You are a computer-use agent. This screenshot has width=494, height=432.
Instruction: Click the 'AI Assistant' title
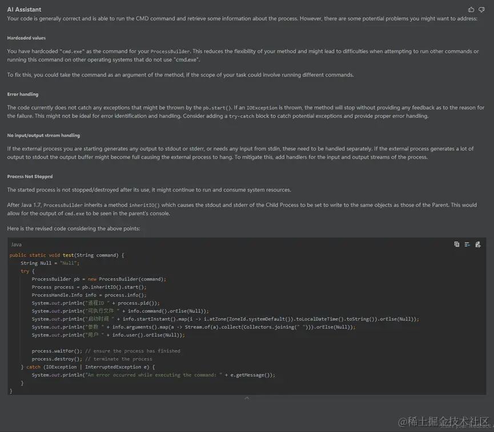tap(24, 10)
